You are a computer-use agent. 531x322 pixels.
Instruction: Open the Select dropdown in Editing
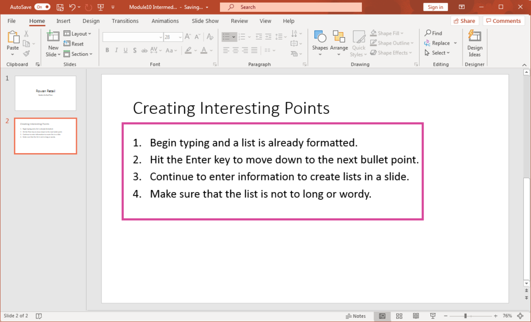tap(437, 53)
